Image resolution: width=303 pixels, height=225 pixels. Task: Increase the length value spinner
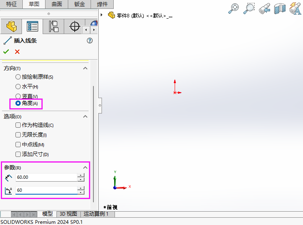coord(81,175)
